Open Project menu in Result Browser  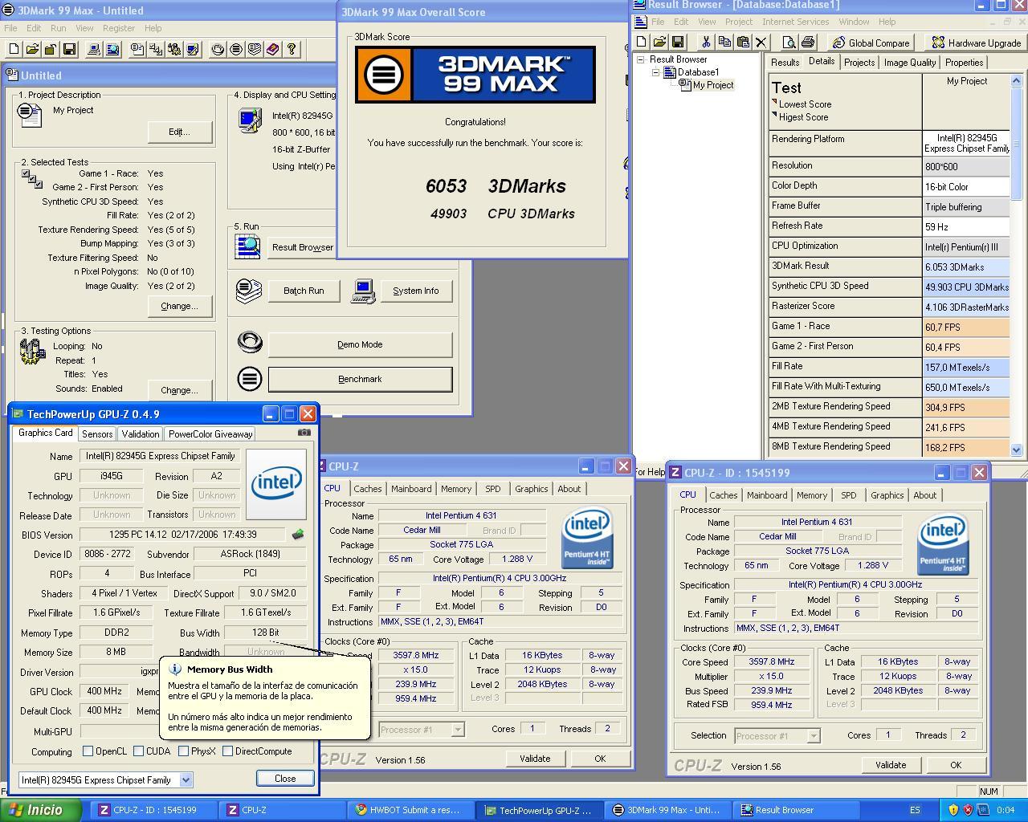739,22
